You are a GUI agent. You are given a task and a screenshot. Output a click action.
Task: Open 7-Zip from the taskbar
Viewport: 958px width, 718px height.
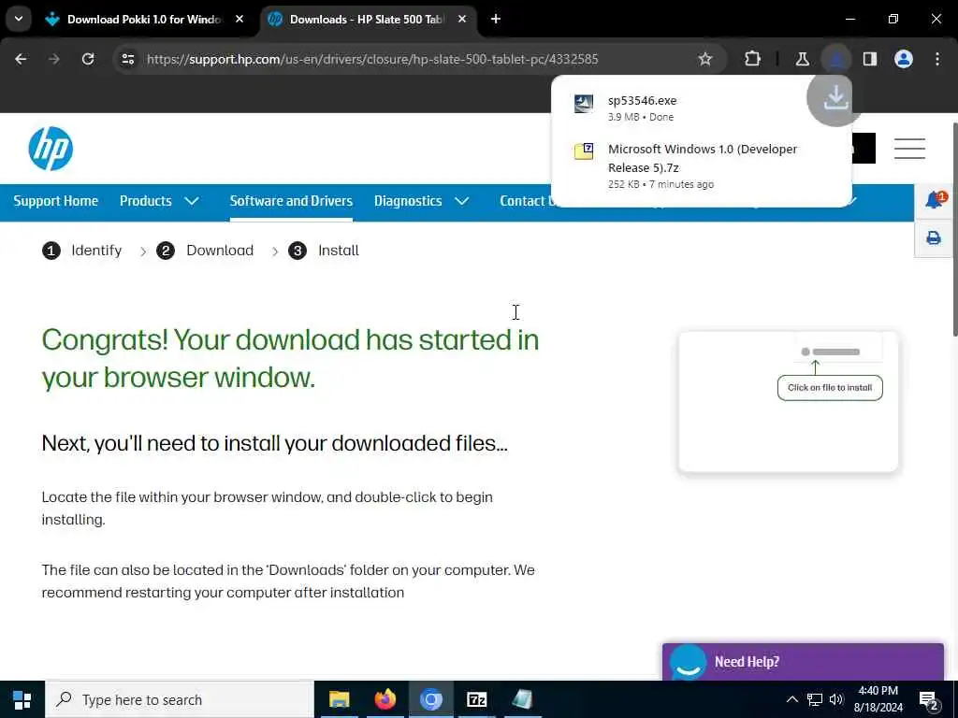point(476,699)
